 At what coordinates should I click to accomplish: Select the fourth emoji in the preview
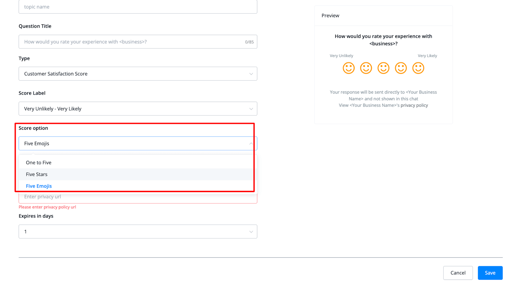(401, 68)
